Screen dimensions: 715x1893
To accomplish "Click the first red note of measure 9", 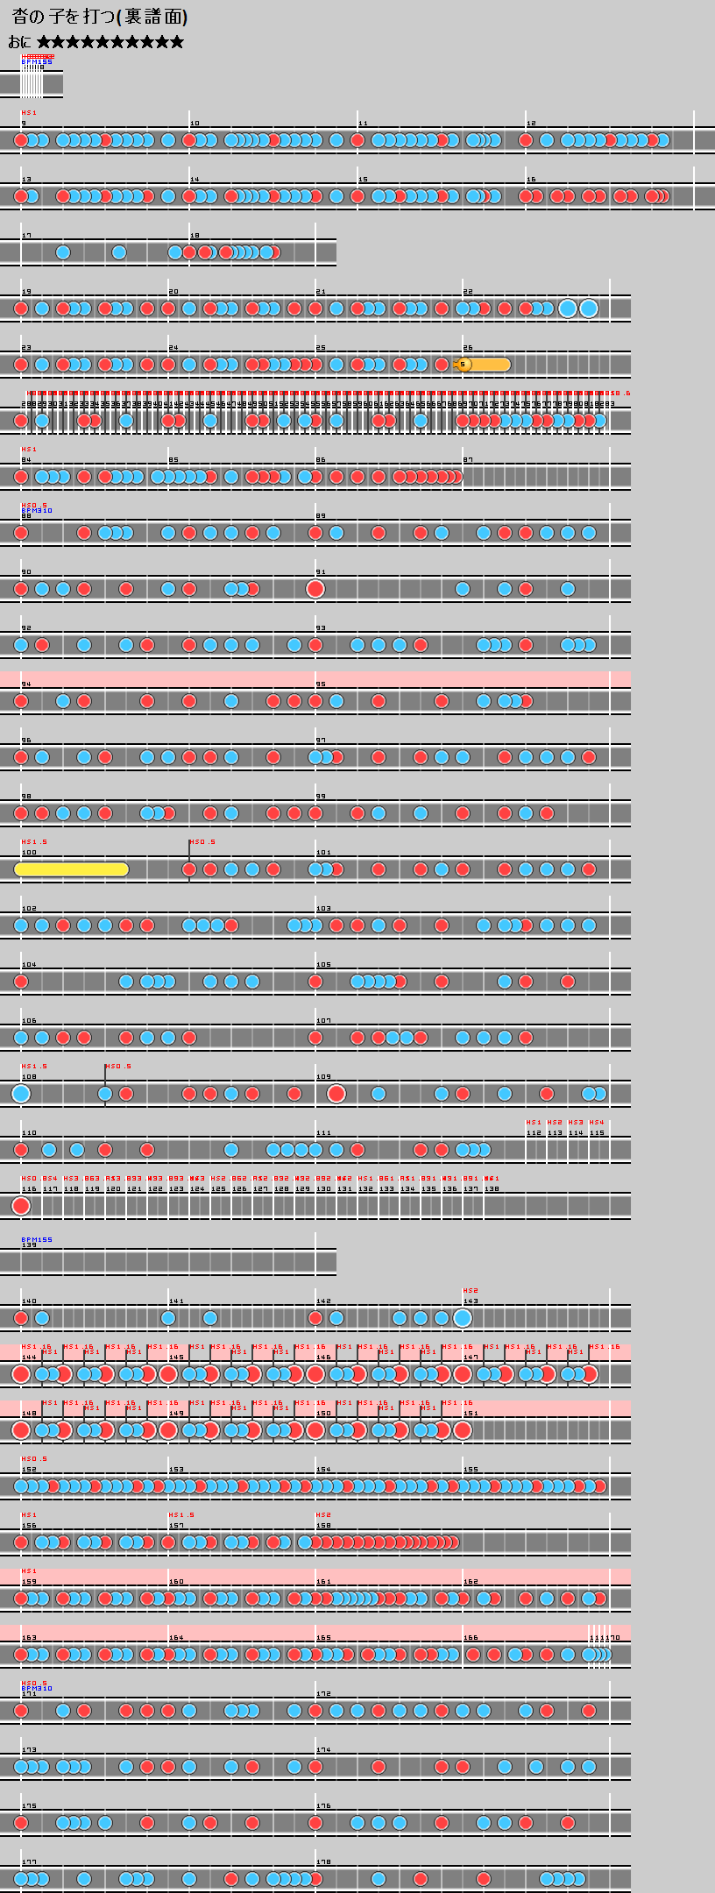I will pos(21,140).
